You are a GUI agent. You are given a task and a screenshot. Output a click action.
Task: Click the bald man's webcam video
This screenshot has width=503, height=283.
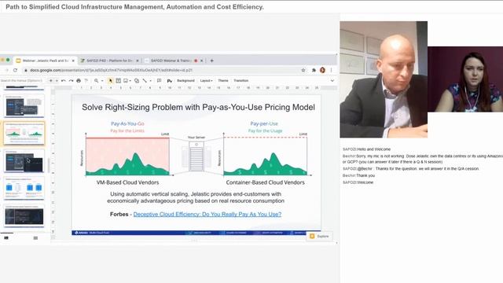pos(384,79)
